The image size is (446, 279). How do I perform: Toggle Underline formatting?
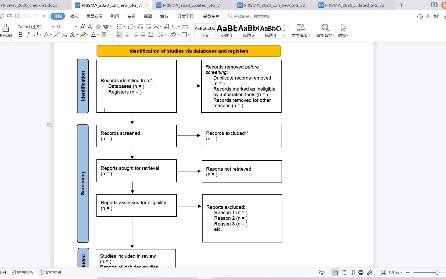35,35
